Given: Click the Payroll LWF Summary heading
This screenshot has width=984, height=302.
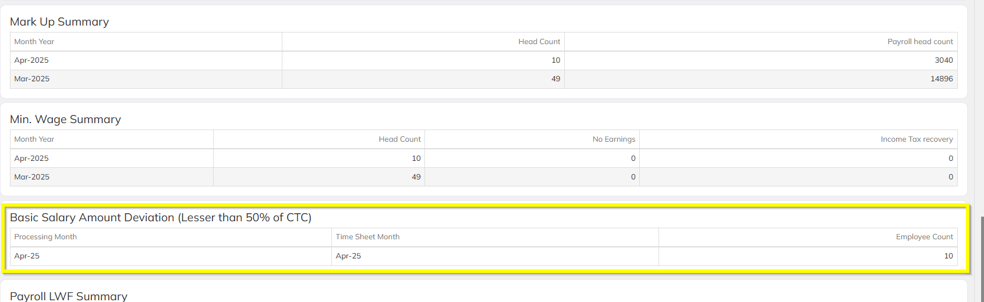Looking at the screenshot, I should point(69,296).
